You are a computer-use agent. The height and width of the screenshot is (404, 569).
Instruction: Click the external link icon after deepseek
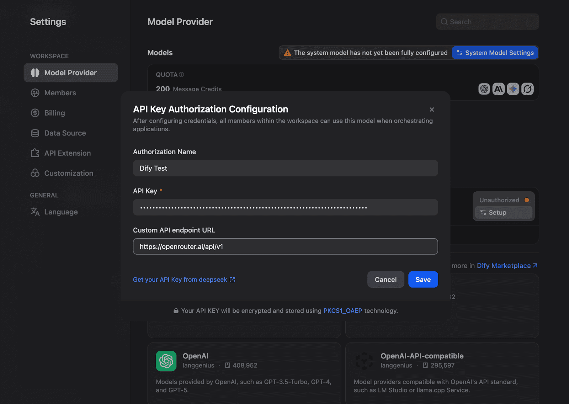(x=233, y=280)
